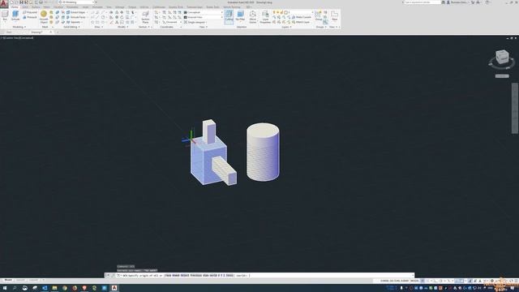Open Windows taskbar search
The image size is (519, 292).
[15, 288]
